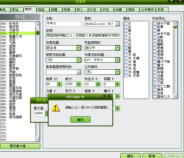Viewport: 184px width, 158px height.
Task: Click the menu-screen sound picker arrow
Action: 79,72
